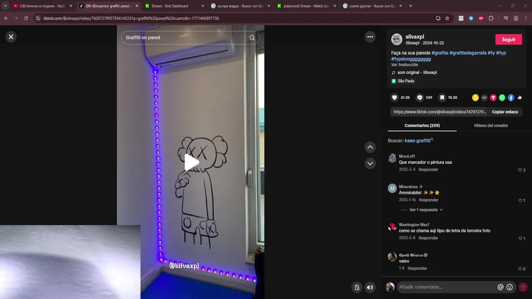Get embed code icon

pos(484,98)
